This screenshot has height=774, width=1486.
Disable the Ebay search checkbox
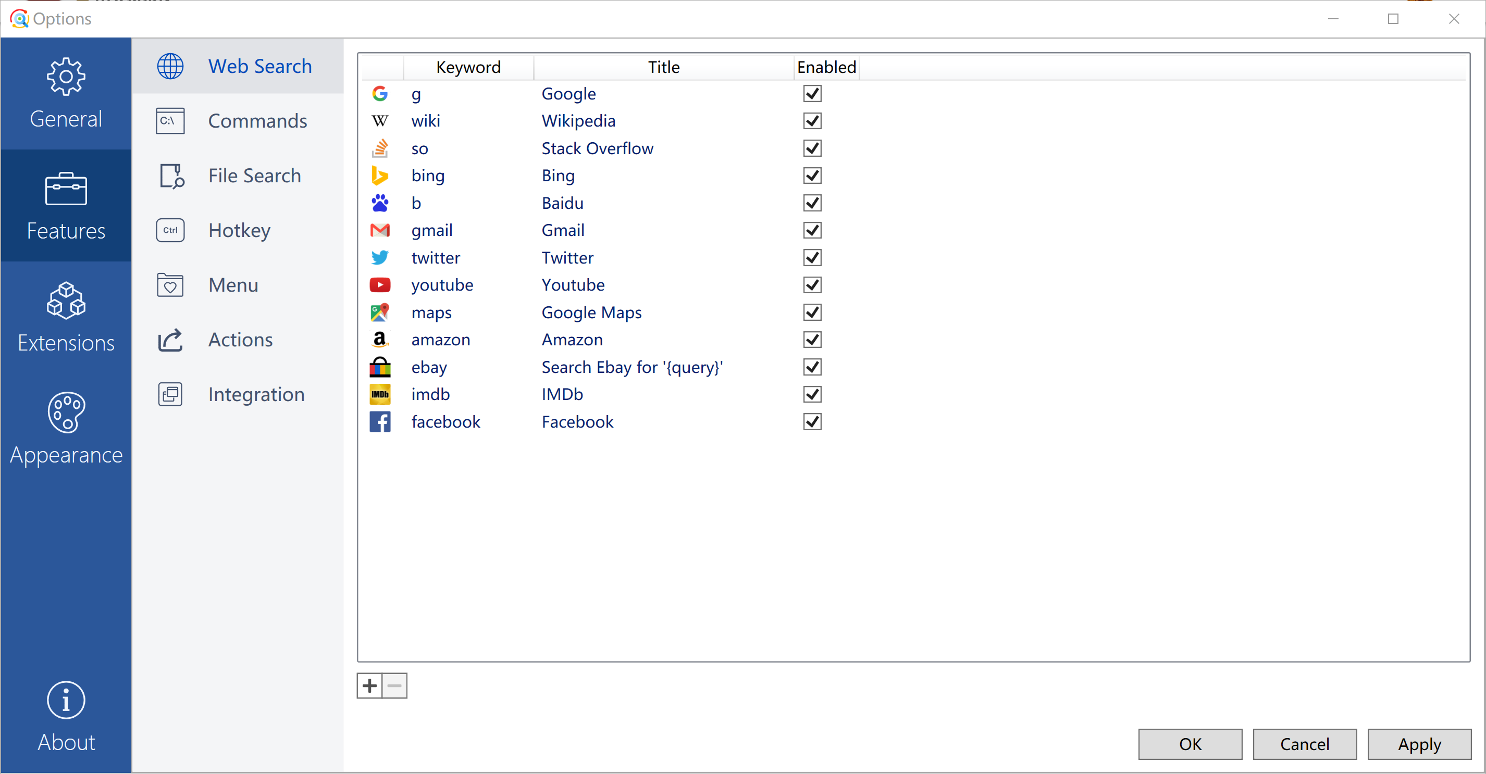coord(812,367)
